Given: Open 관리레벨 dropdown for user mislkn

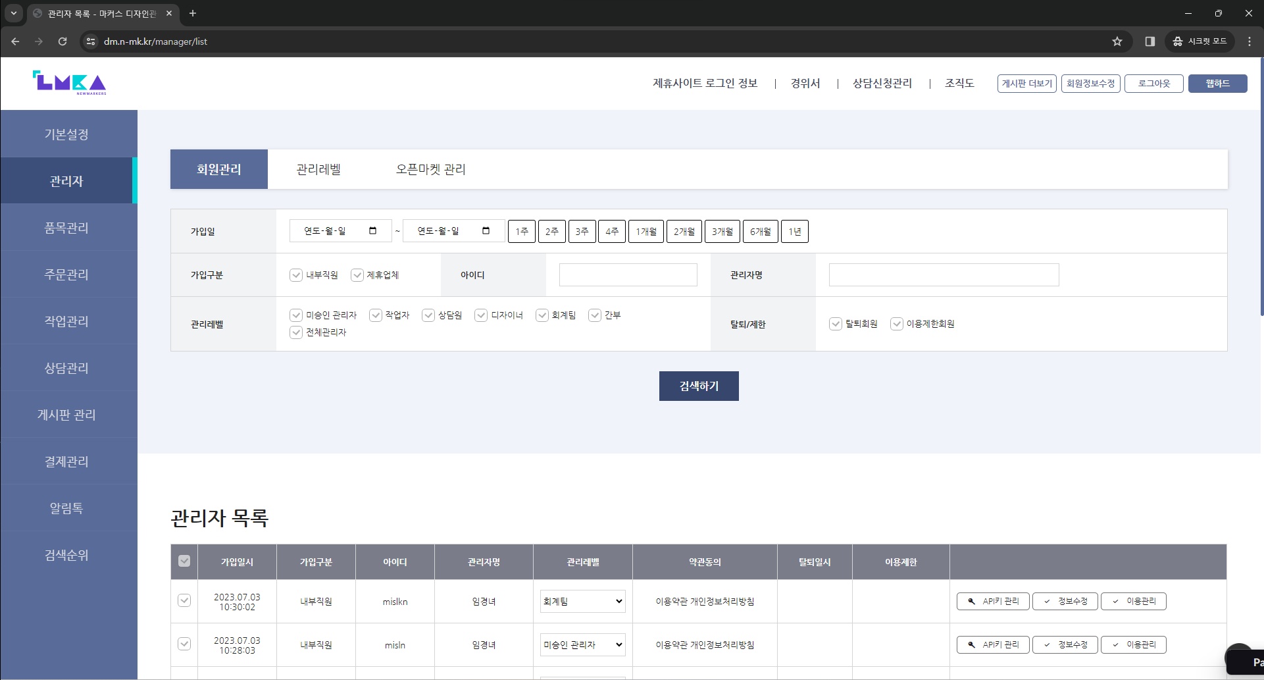Looking at the screenshot, I should click(583, 601).
